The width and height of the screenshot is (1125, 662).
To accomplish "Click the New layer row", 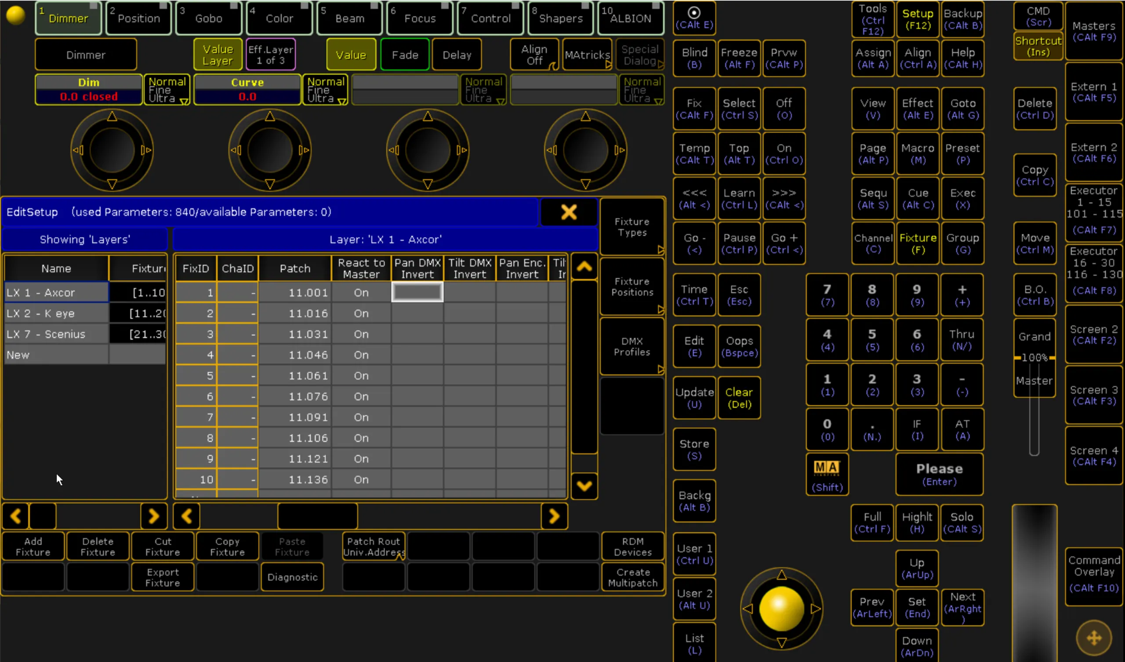I will pos(56,355).
